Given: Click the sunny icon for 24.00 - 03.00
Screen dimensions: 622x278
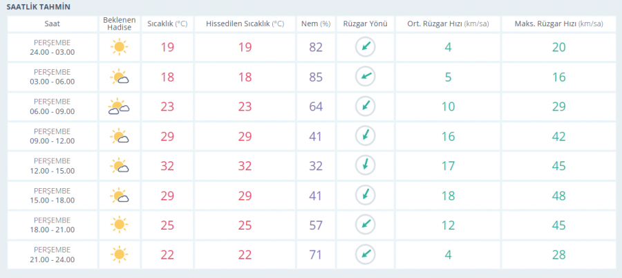Looking at the screenshot, I should 119,47.
